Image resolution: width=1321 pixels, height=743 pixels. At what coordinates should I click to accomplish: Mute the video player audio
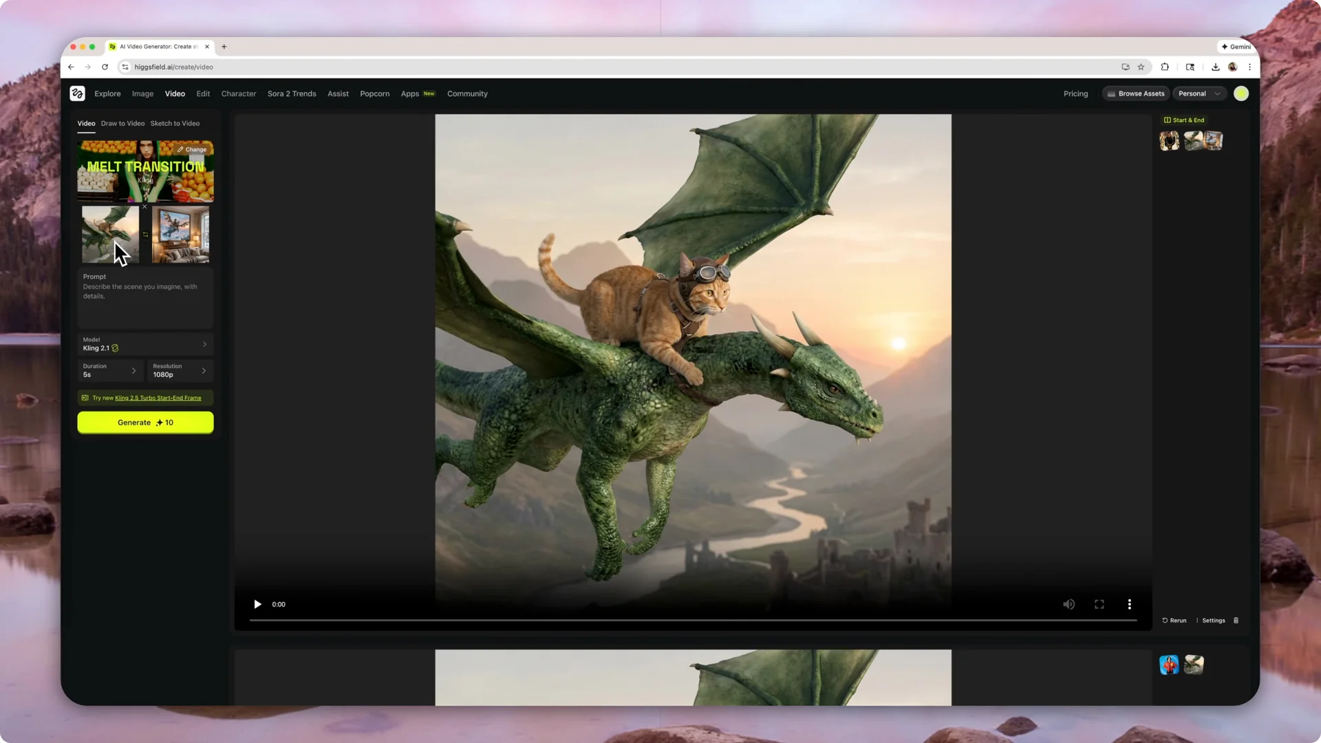[x=1068, y=604]
